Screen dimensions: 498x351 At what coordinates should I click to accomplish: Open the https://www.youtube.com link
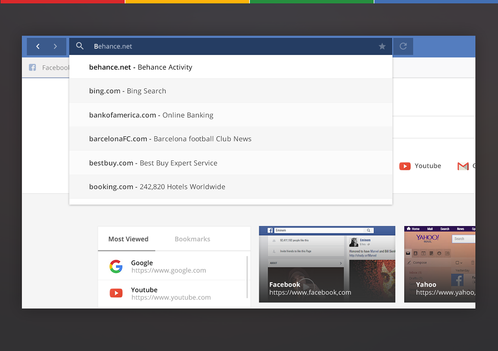coord(171,298)
